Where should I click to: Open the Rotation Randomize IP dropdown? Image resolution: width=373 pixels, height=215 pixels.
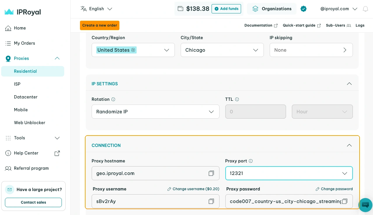tap(156, 112)
